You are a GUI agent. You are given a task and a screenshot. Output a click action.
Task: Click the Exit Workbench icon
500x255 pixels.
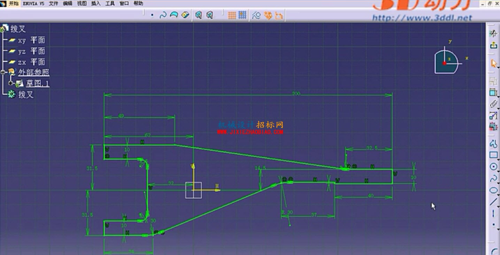(x=493, y=45)
